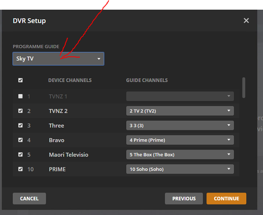Change the '4 Prime (Prime)' guide mapping

[x=180, y=140]
